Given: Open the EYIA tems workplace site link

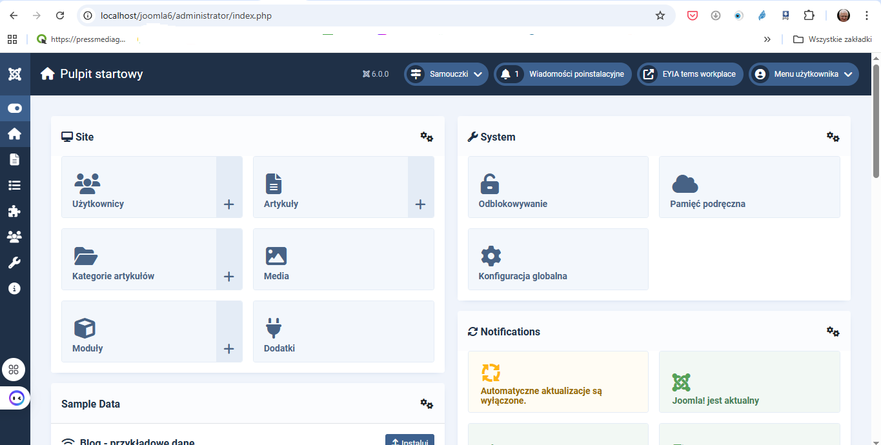Looking at the screenshot, I should pyautogui.click(x=690, y=74).
